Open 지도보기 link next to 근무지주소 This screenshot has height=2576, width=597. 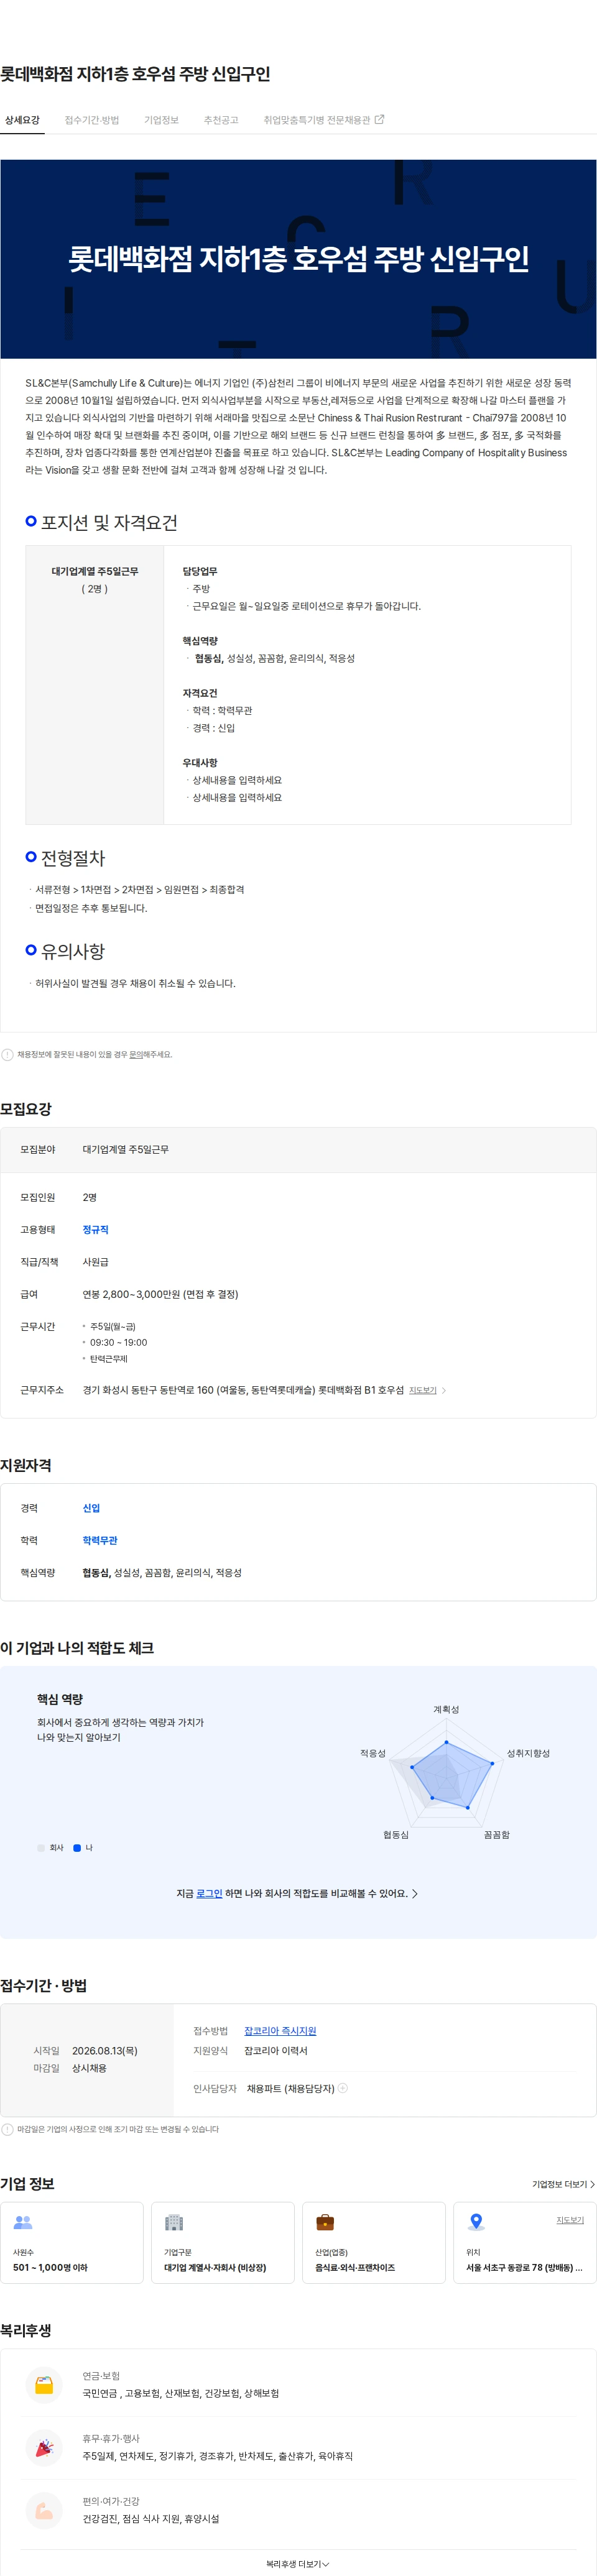423,1390
